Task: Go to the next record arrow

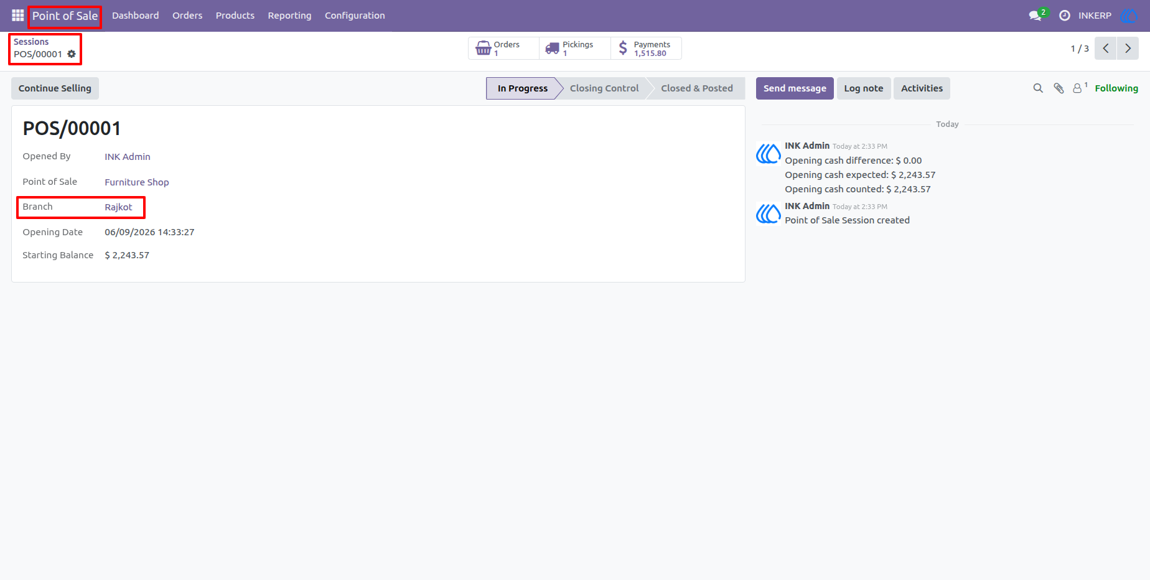Action: point(1128,49)
